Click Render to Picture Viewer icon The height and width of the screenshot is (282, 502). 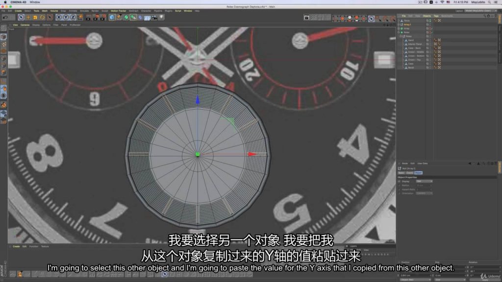[x=96, y=17]
